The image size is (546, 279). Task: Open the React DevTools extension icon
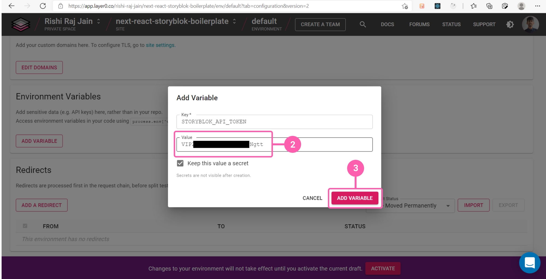437,6
